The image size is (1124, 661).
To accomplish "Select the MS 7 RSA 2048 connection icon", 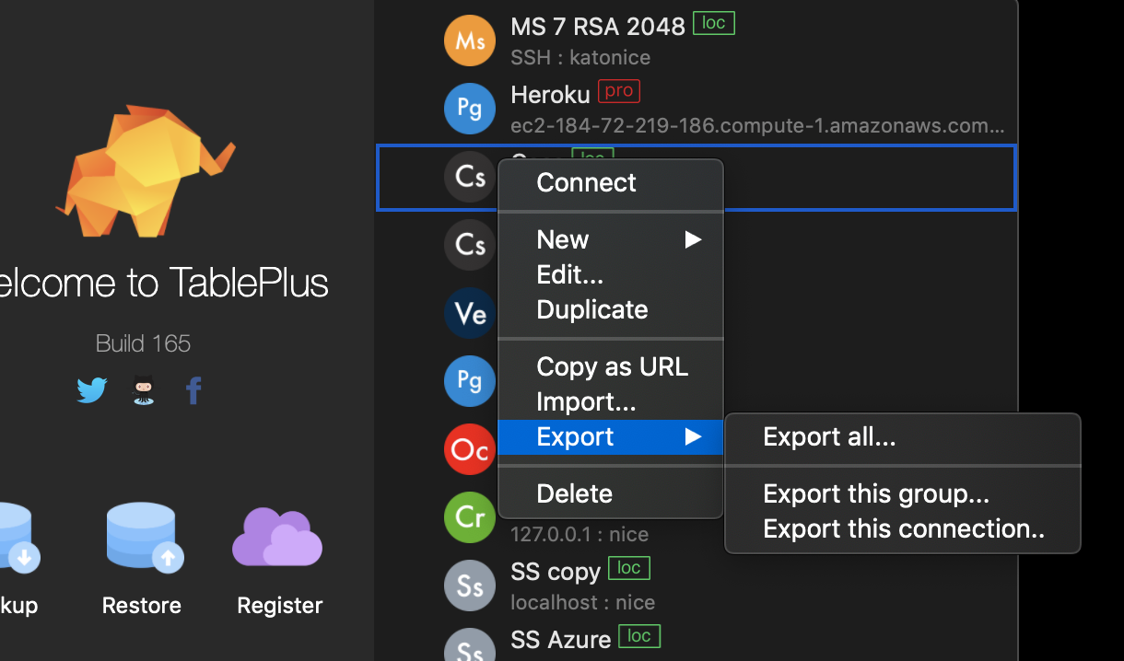I will coord(470,41).
